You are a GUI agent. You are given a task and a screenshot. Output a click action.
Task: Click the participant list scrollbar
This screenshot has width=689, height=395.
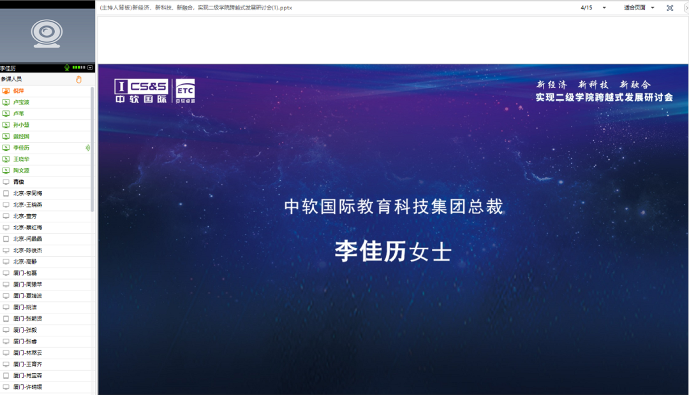93,149
